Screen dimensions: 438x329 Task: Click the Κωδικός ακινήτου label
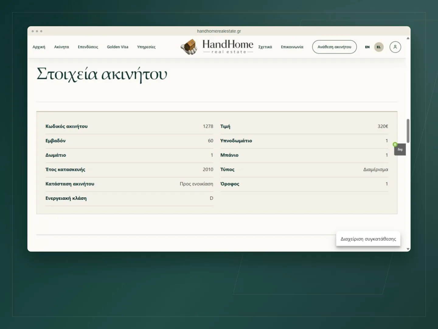(67, 126)
